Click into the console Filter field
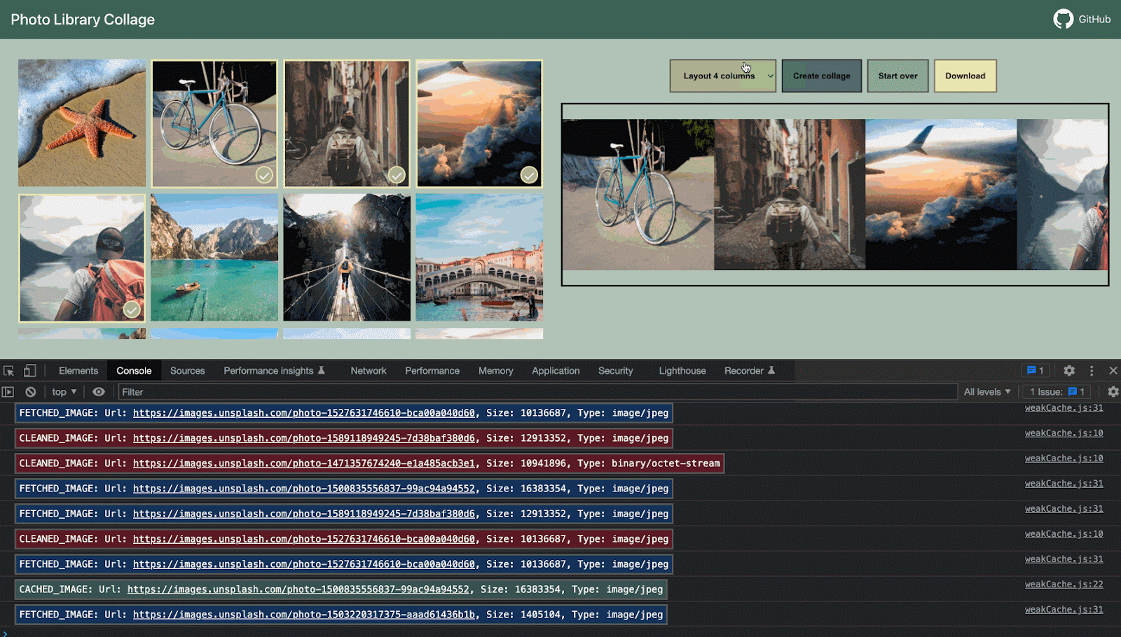The height and width of the screenshot is (637, 1121). point(537,392)
